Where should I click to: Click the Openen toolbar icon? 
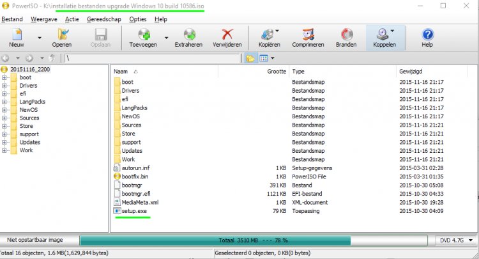(x=61, y=36)
